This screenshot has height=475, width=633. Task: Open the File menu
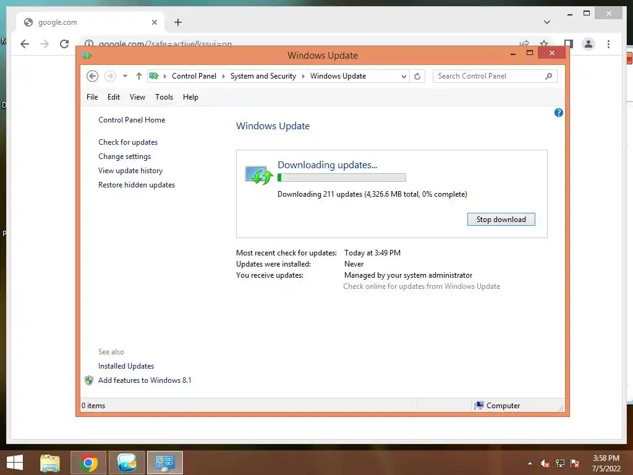pos(92,97)
